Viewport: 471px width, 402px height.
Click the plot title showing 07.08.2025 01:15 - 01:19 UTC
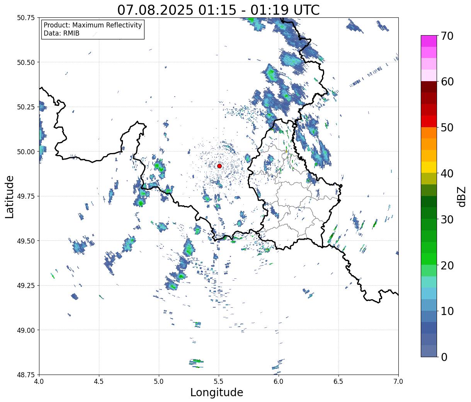218,10
